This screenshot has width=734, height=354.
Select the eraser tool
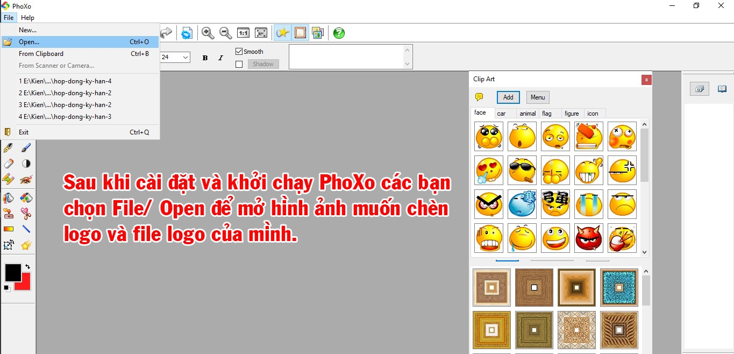click(x=8, y=164)
